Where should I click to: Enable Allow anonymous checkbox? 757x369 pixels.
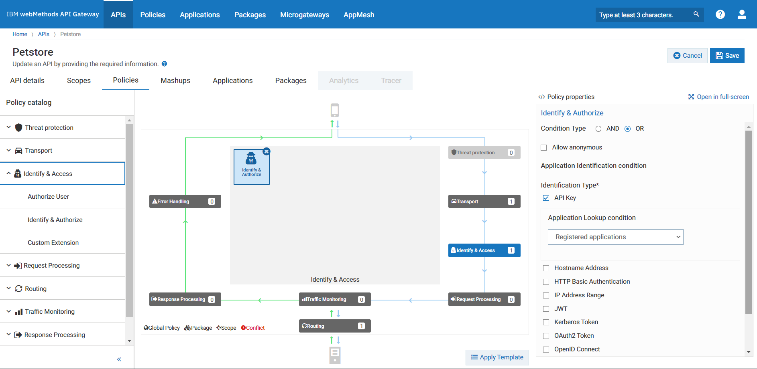point(544,147)
